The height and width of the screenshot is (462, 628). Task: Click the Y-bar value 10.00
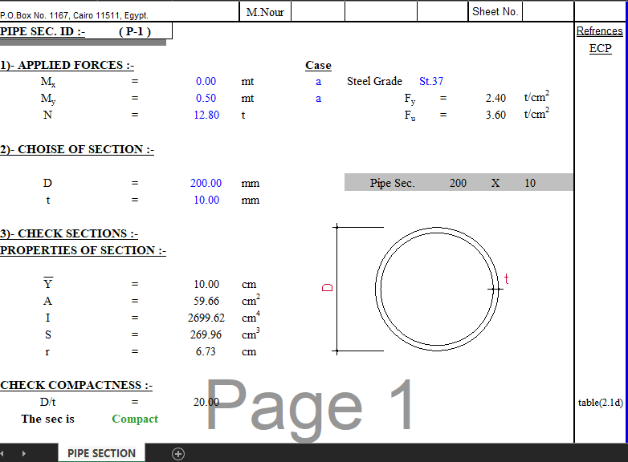coord(206,284)
